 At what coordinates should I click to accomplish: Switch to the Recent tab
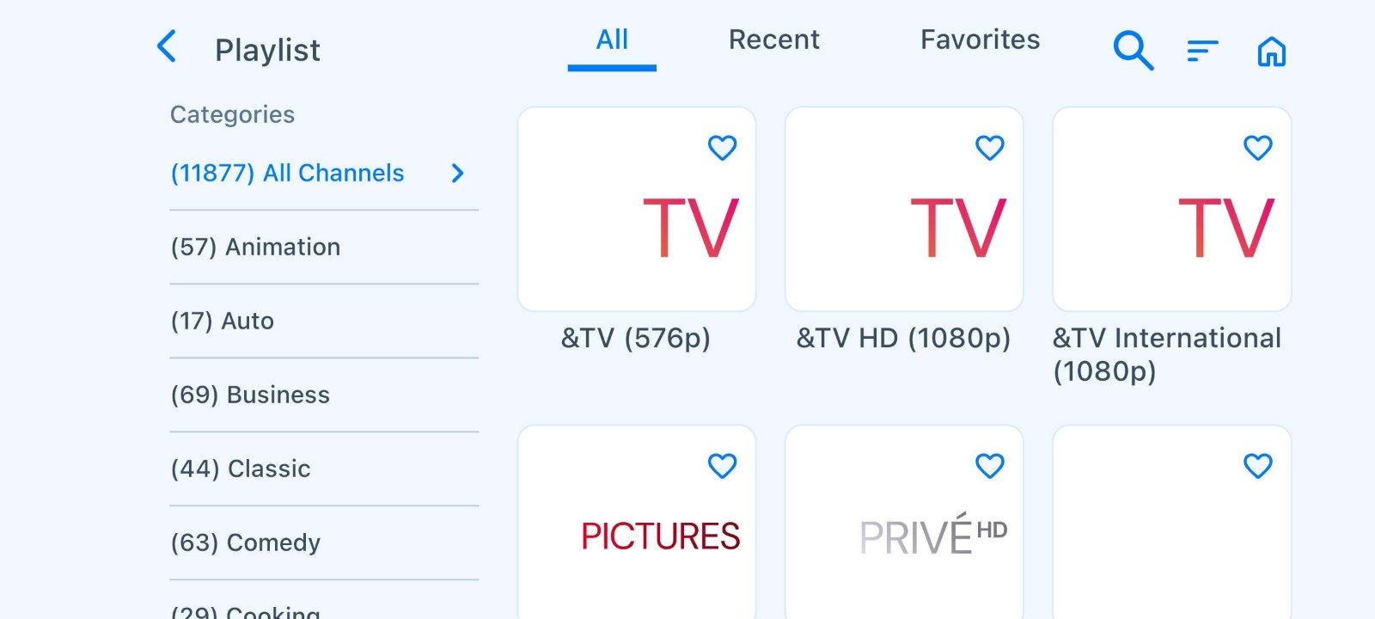(x=773, y=40)
